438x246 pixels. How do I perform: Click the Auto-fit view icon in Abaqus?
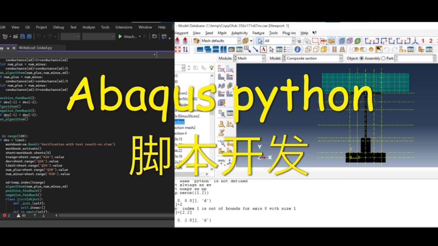(178, 50)
